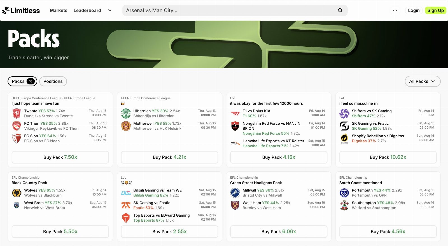Click 'Dunajska Streda vs Twente' match
This screenshot has height=246, width=448.
click(x=48, y=116)
